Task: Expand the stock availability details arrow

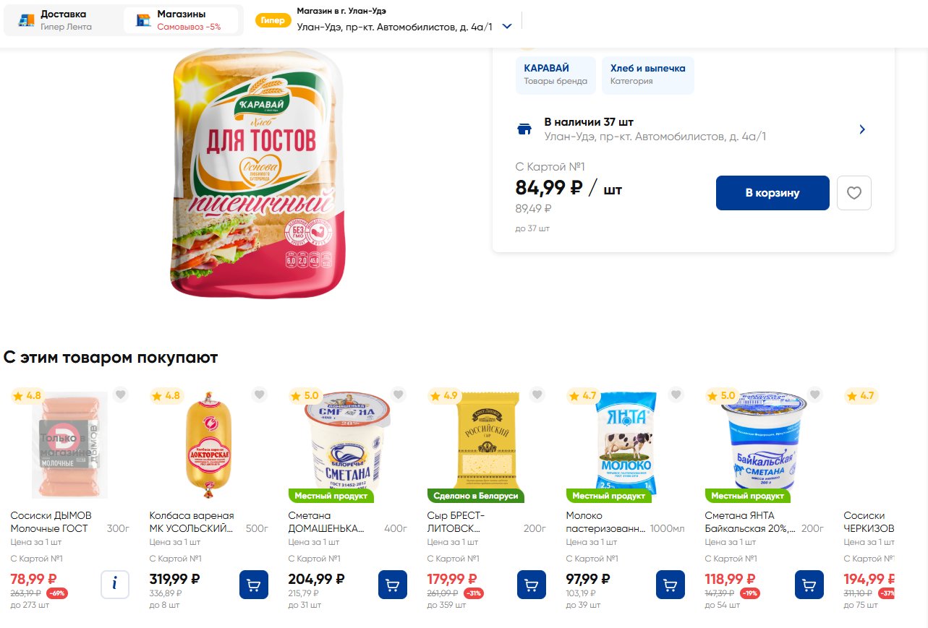Action: click(862, 129)
